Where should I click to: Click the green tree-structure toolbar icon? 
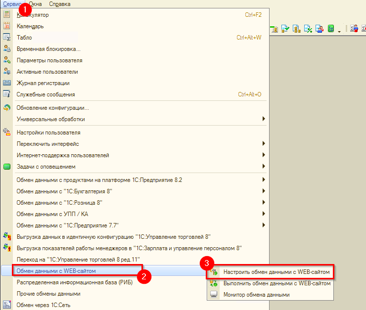[x=331, y=29]
